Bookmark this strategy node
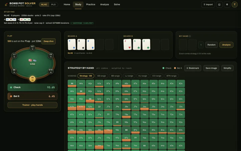241x151 pixels. (193, 68)
